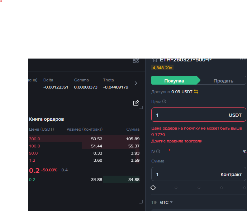247x211 pixels.
Task: Click the Delta value -0.00122351
Action: (56, 87)
